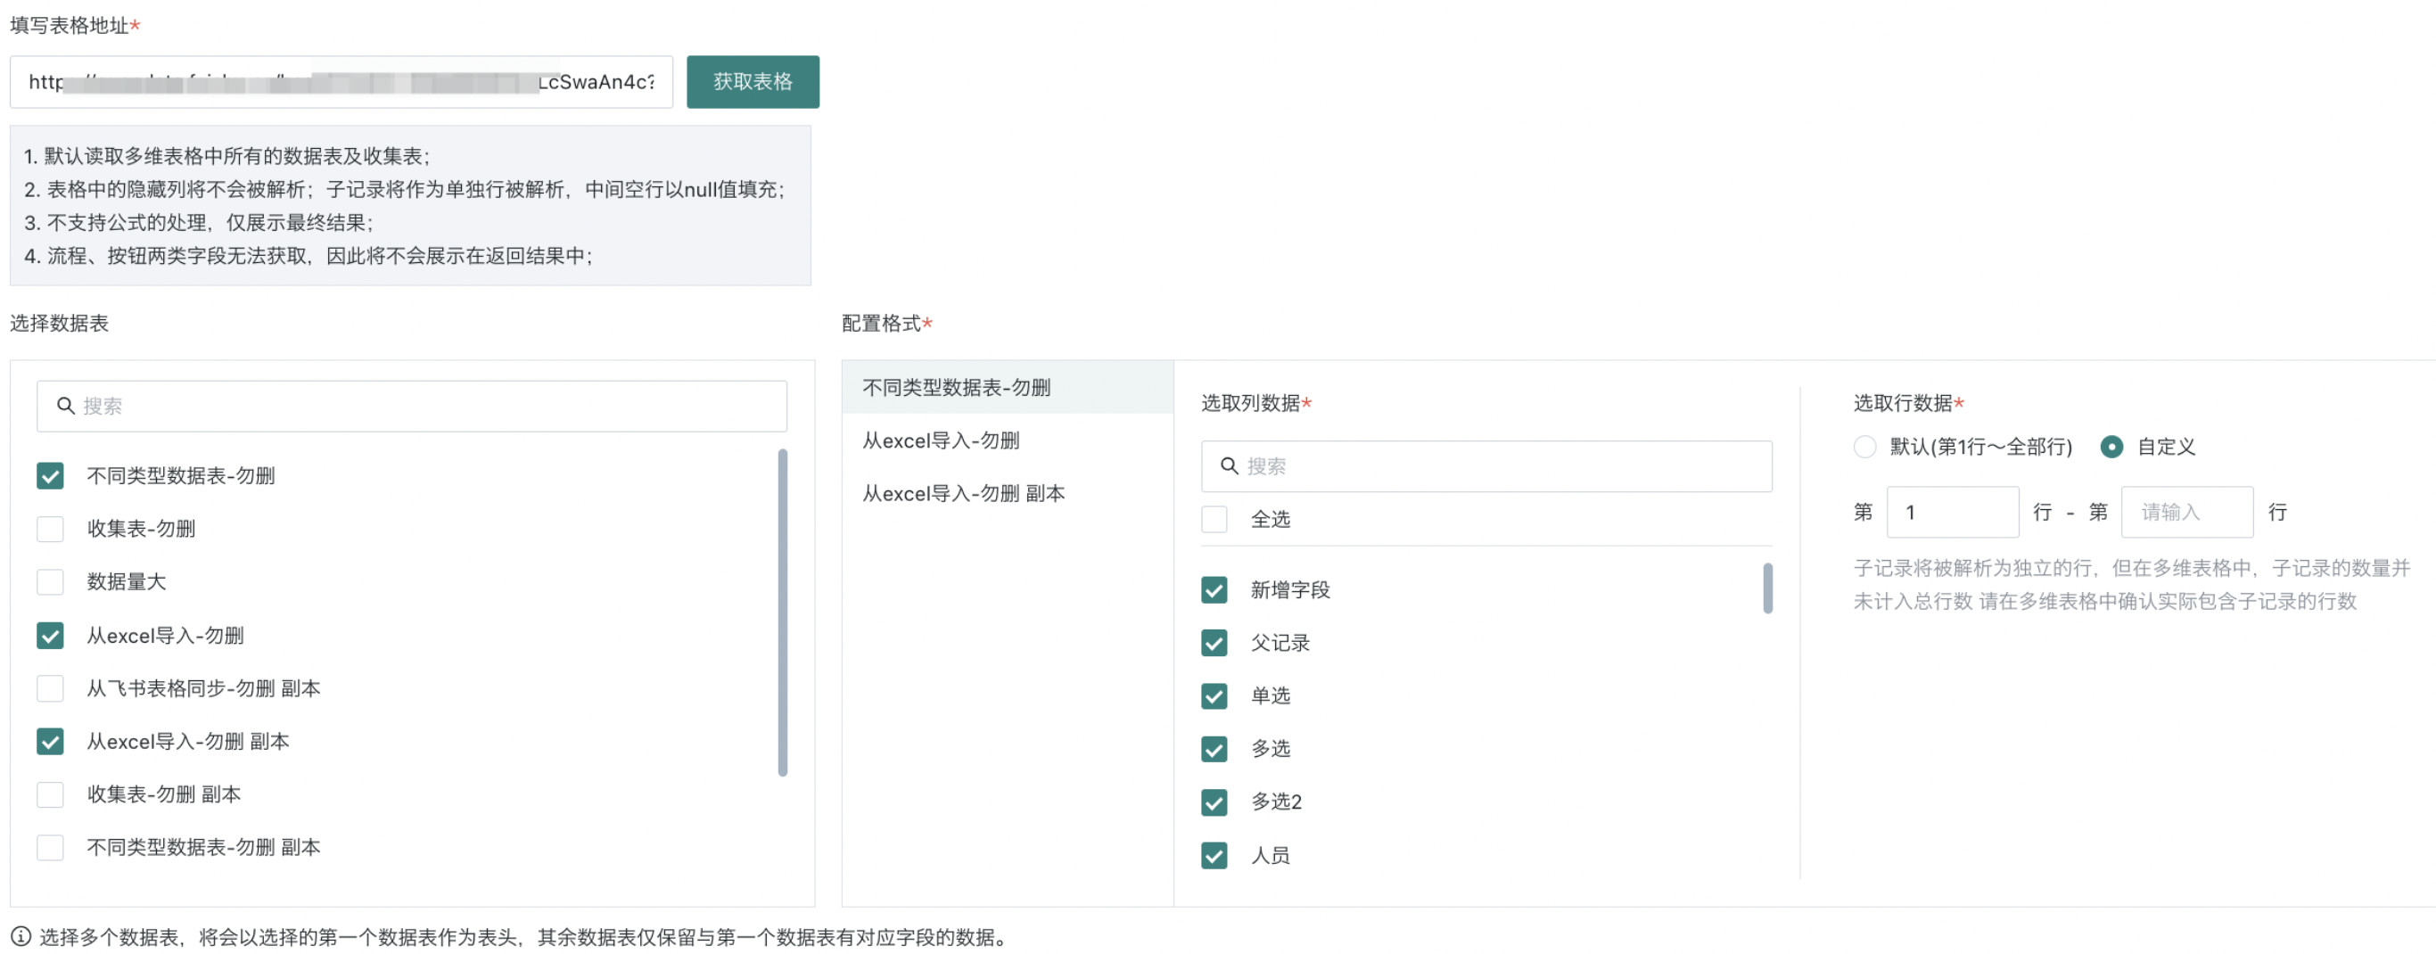Open 从excel导入-勿删 副本 config tab

click(x=963, y=494)
